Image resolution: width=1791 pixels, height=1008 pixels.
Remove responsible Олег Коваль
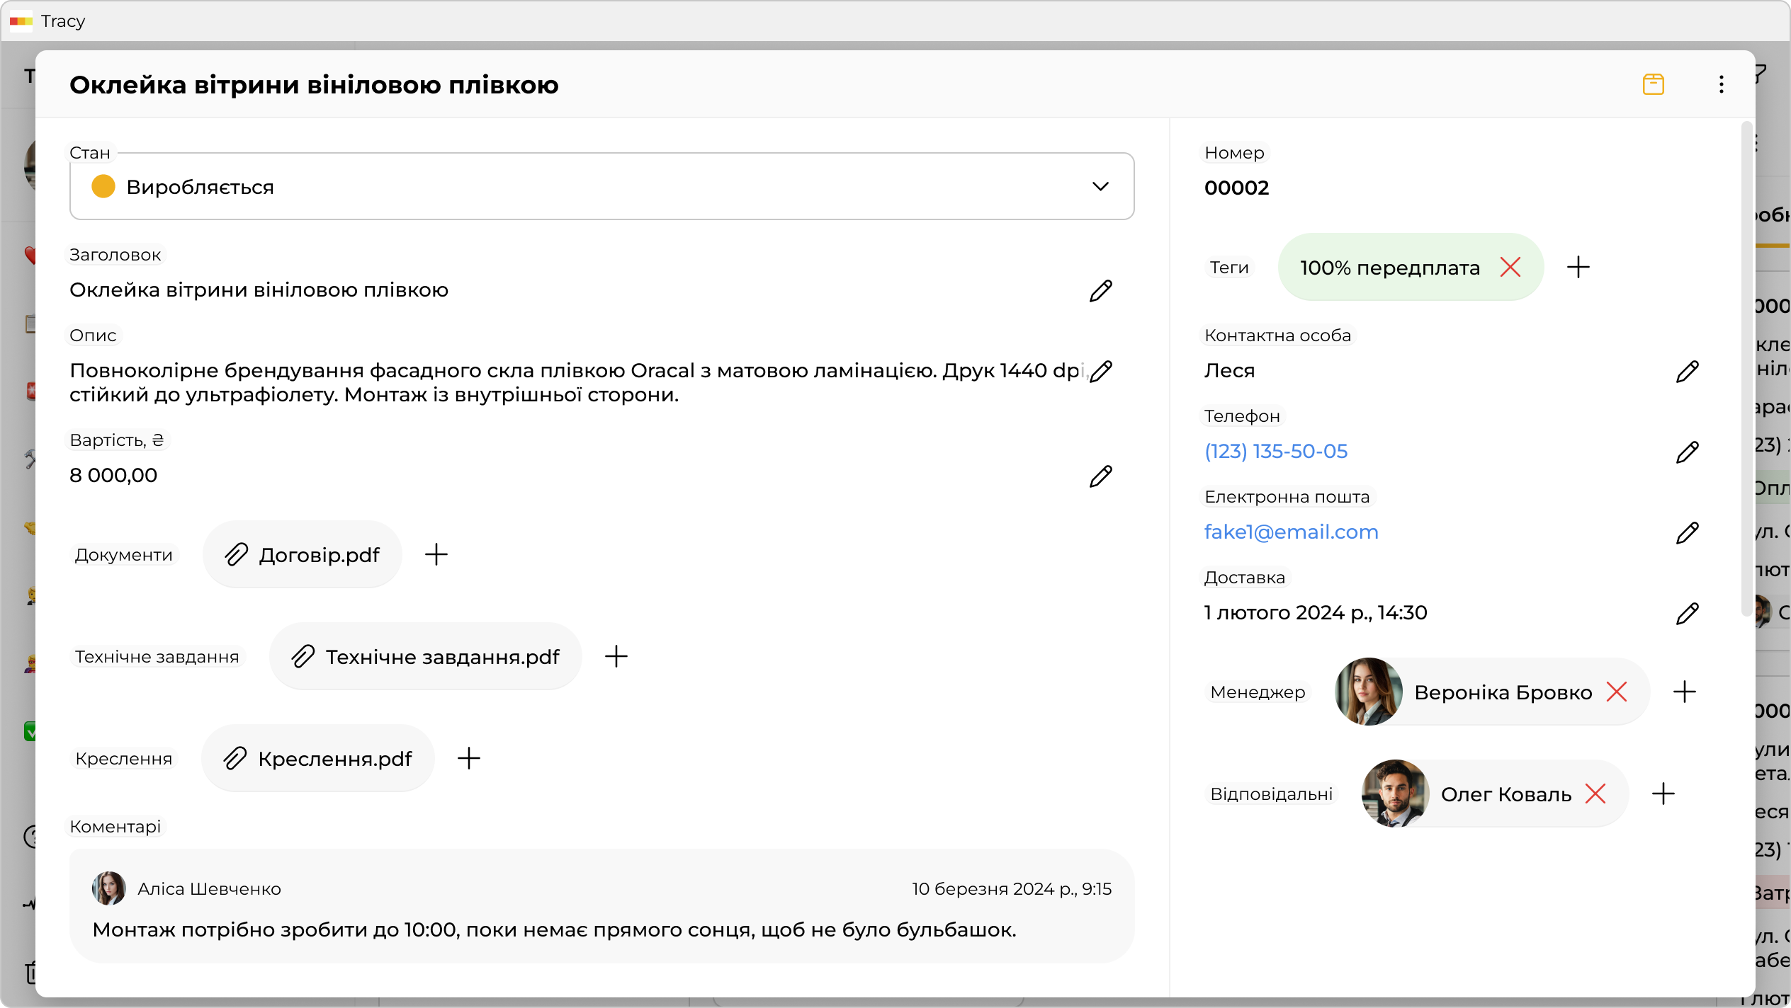coord(1595,794)
